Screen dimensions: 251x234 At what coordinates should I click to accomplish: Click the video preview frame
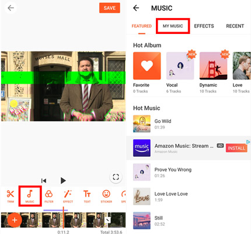point(63,86)
